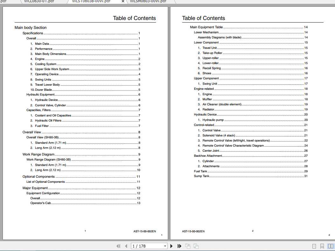Go to the 'Radiator' entry
The width and height of the screenshot is (335, 251).
(x=253, y=109)
